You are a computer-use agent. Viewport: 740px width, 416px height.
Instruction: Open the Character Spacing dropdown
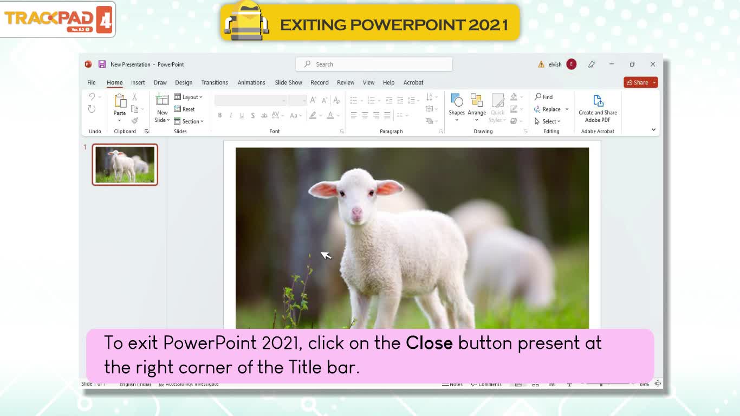pyautogui.click(x=278, y=115)
